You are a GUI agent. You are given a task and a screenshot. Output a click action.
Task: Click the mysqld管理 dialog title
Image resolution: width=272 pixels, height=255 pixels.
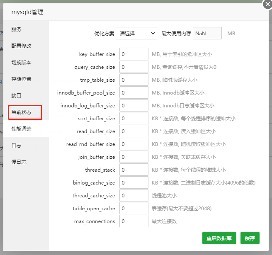point(27,12)
